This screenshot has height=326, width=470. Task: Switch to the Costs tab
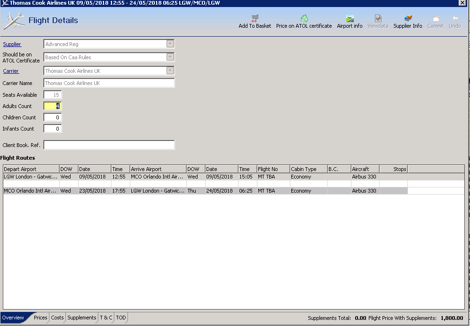(x=57, y=318)
